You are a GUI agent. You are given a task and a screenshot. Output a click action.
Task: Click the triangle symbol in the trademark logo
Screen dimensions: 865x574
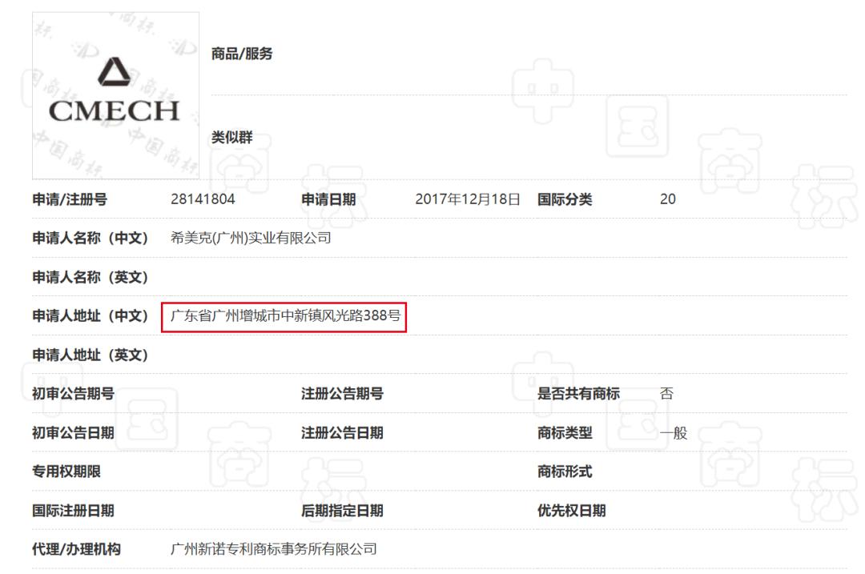[x=115, y=72]
